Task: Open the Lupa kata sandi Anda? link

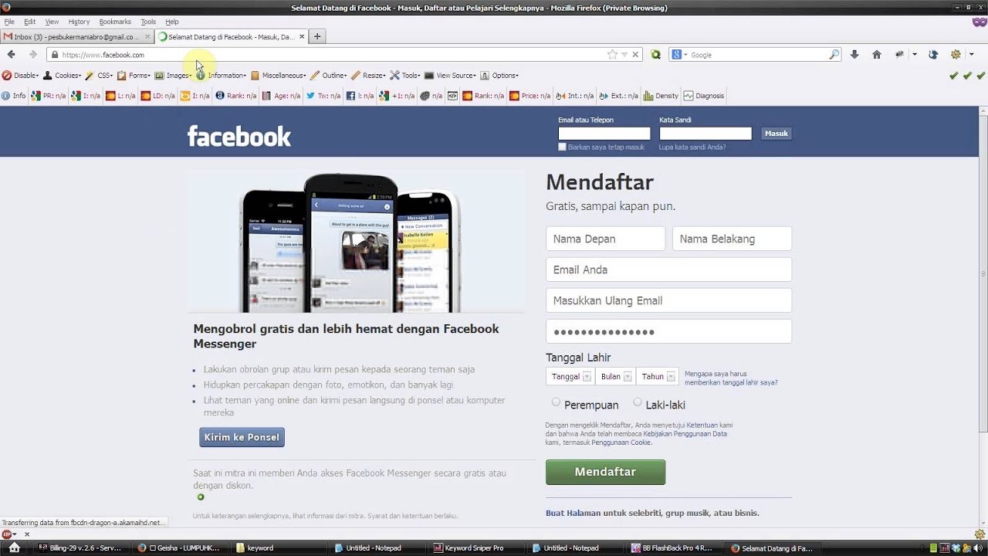Action: (692, 147)
